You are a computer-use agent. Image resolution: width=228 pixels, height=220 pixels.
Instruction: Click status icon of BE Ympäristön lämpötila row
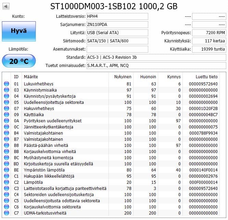pos(7,170)
